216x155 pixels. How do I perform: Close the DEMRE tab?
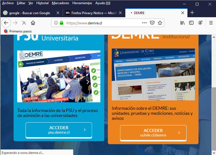[x=182, y=13]
